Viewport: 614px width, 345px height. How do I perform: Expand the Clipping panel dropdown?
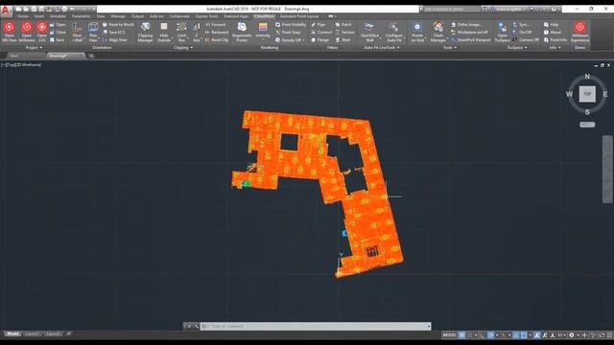tap(183, 48)
